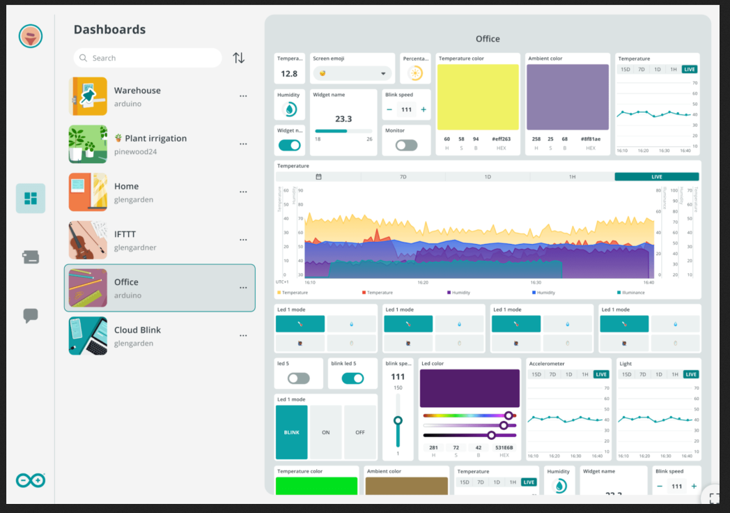Open the Warehouse dashboard
The width and height of the screenshot is (730, 513).
click(160, 96)
